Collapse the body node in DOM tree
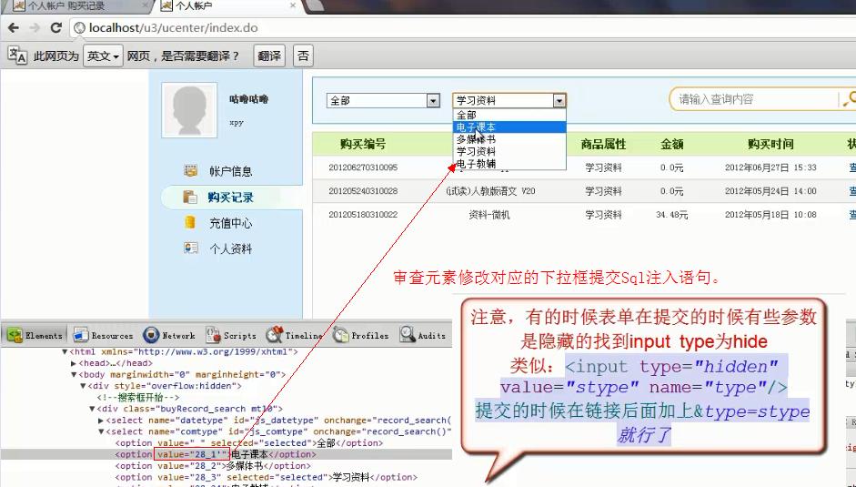This screenshot has width=856, height=487. pyautogui.click(x=73, y=375)
